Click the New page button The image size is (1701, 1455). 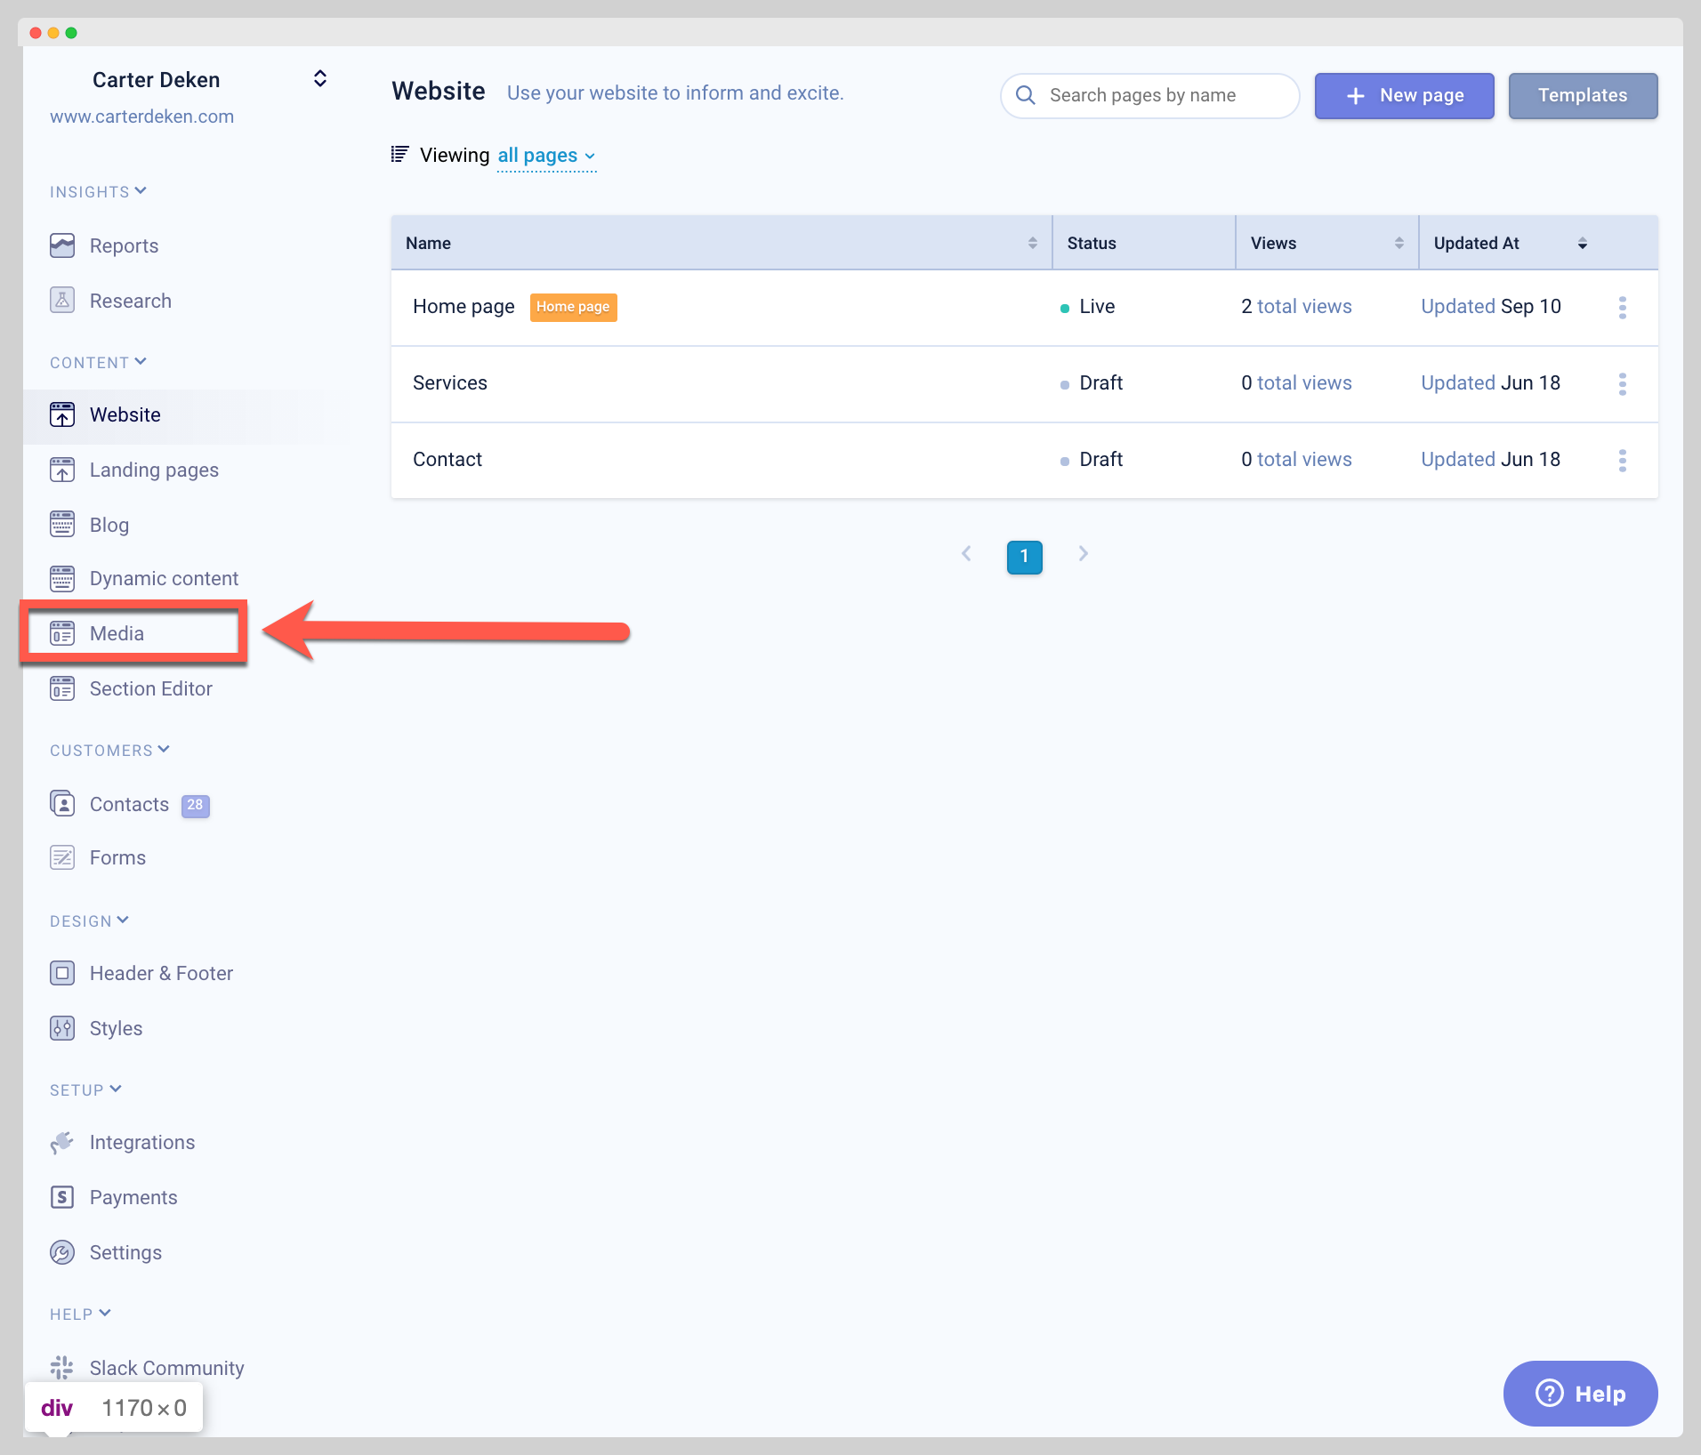(x=1403, y=95)
